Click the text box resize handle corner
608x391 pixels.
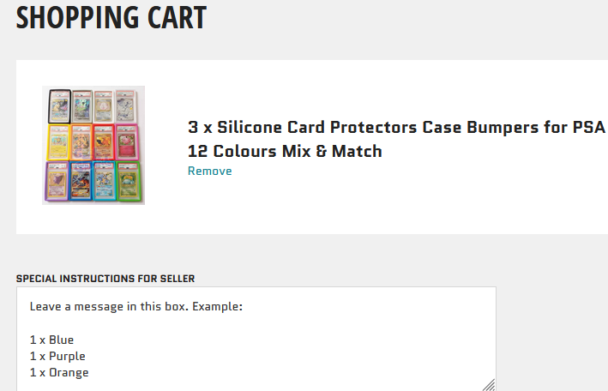490,385
